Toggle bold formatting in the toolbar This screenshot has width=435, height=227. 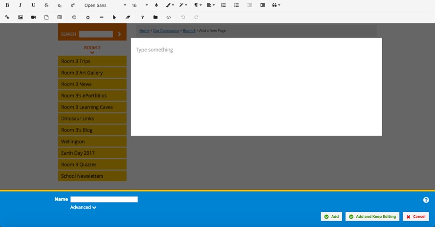pos(7,5)
